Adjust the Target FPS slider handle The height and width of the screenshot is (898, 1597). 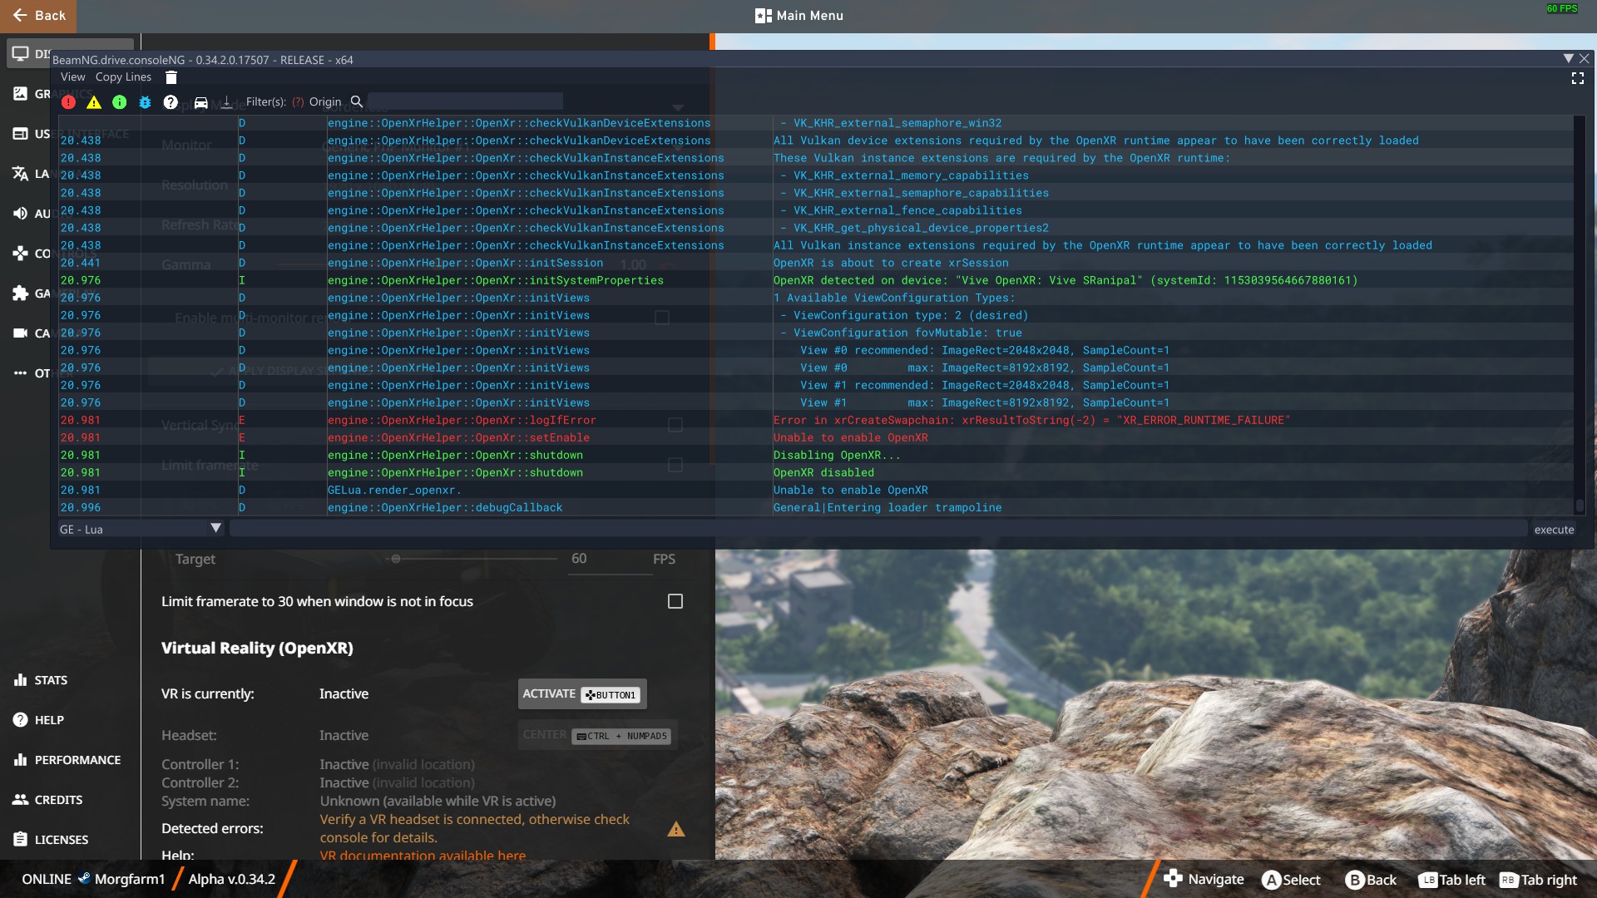[x=396, y=559]
